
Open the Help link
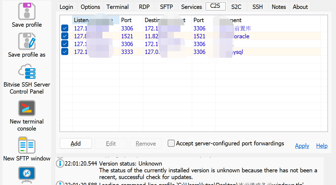tap(322, 146)
